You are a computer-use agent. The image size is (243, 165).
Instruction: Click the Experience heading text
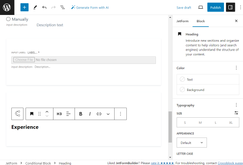coord(25,127)
